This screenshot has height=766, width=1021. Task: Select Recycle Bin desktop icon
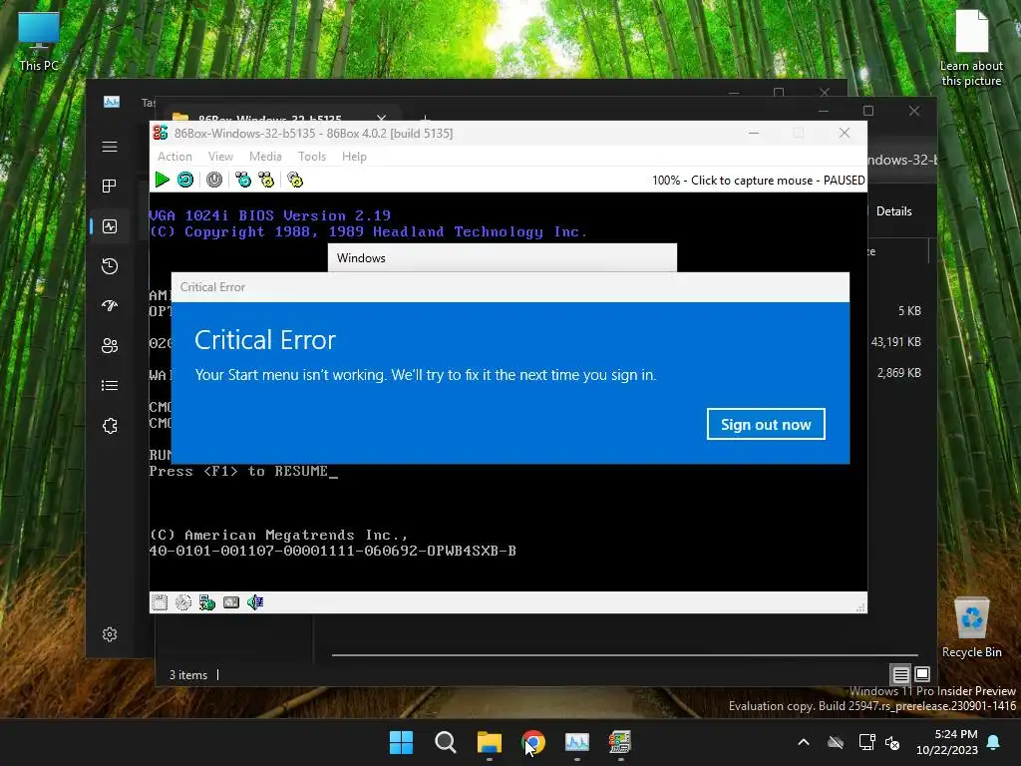point(971,627)
